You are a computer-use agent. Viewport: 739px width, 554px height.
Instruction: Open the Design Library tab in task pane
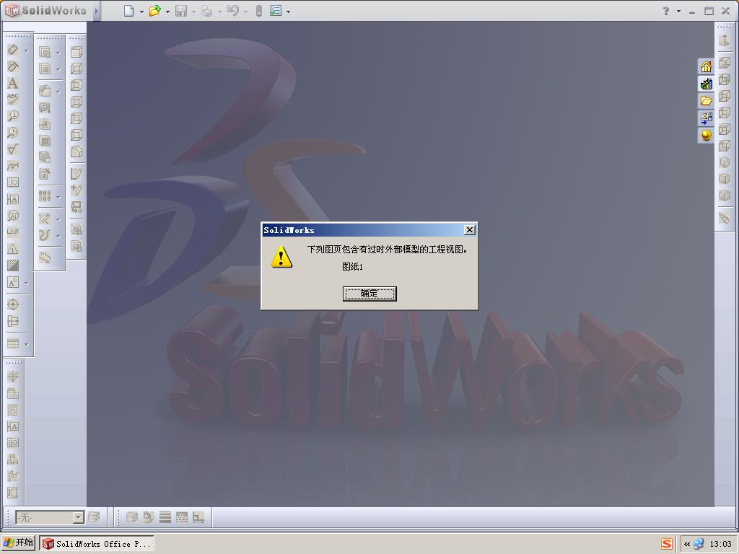[x=706, y=84]
